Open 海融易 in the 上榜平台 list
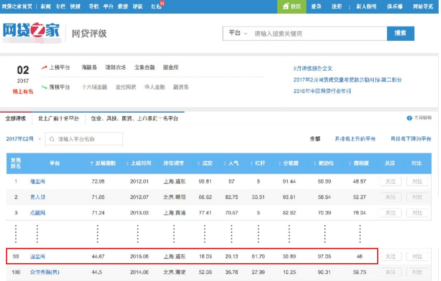441x281 pixels. click(89, 67)
